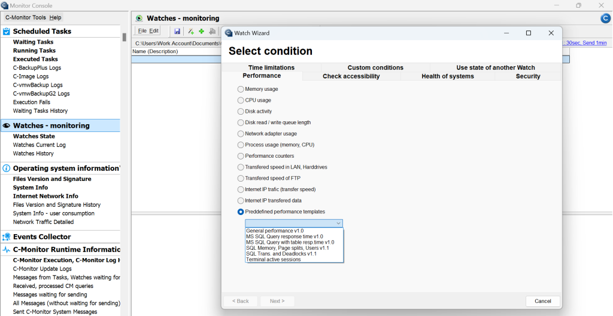Choose the Disk activity radio button
The width and height of the screenshot is (613, 316).
pyautogui.click(x=241, y=111)
